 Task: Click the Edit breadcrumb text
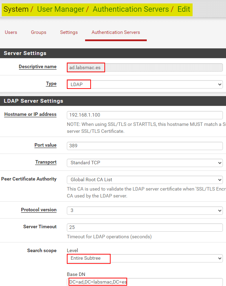pyautogui.click(x=184, y=9)
